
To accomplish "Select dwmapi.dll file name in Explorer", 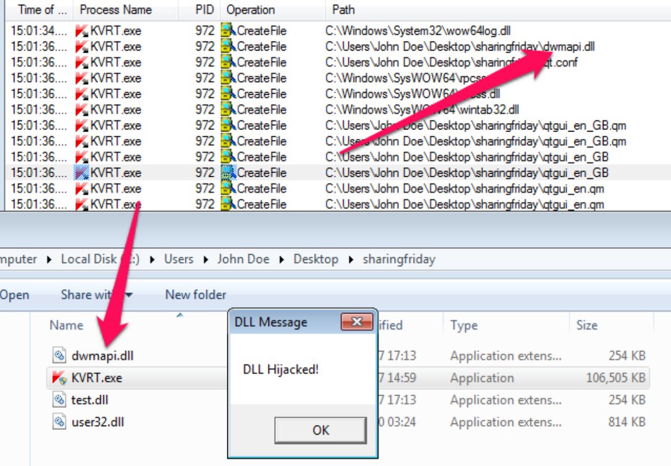I will pos(102,355).
